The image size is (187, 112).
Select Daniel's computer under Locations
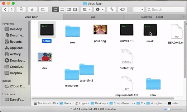click(x=14, y=100)
